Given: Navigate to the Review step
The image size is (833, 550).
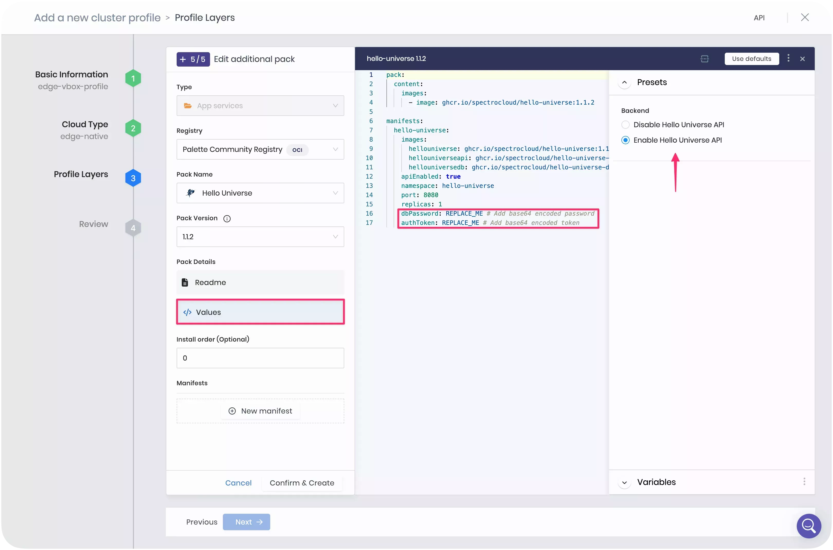Looking at the screenshot, I should pos(133,228).
